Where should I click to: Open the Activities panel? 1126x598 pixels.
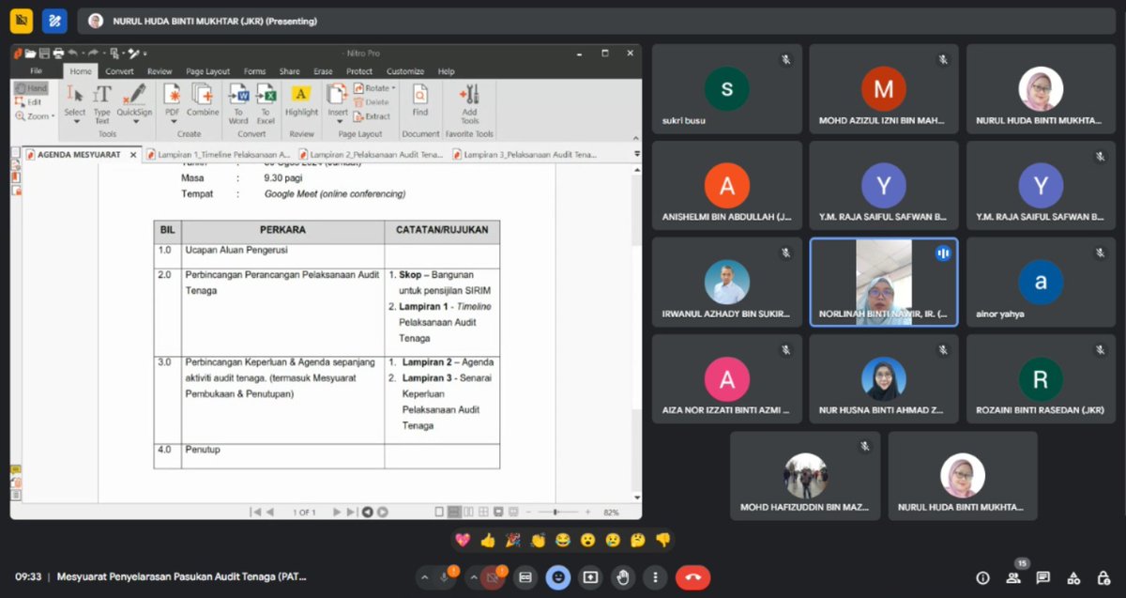tap(1074, 577)
